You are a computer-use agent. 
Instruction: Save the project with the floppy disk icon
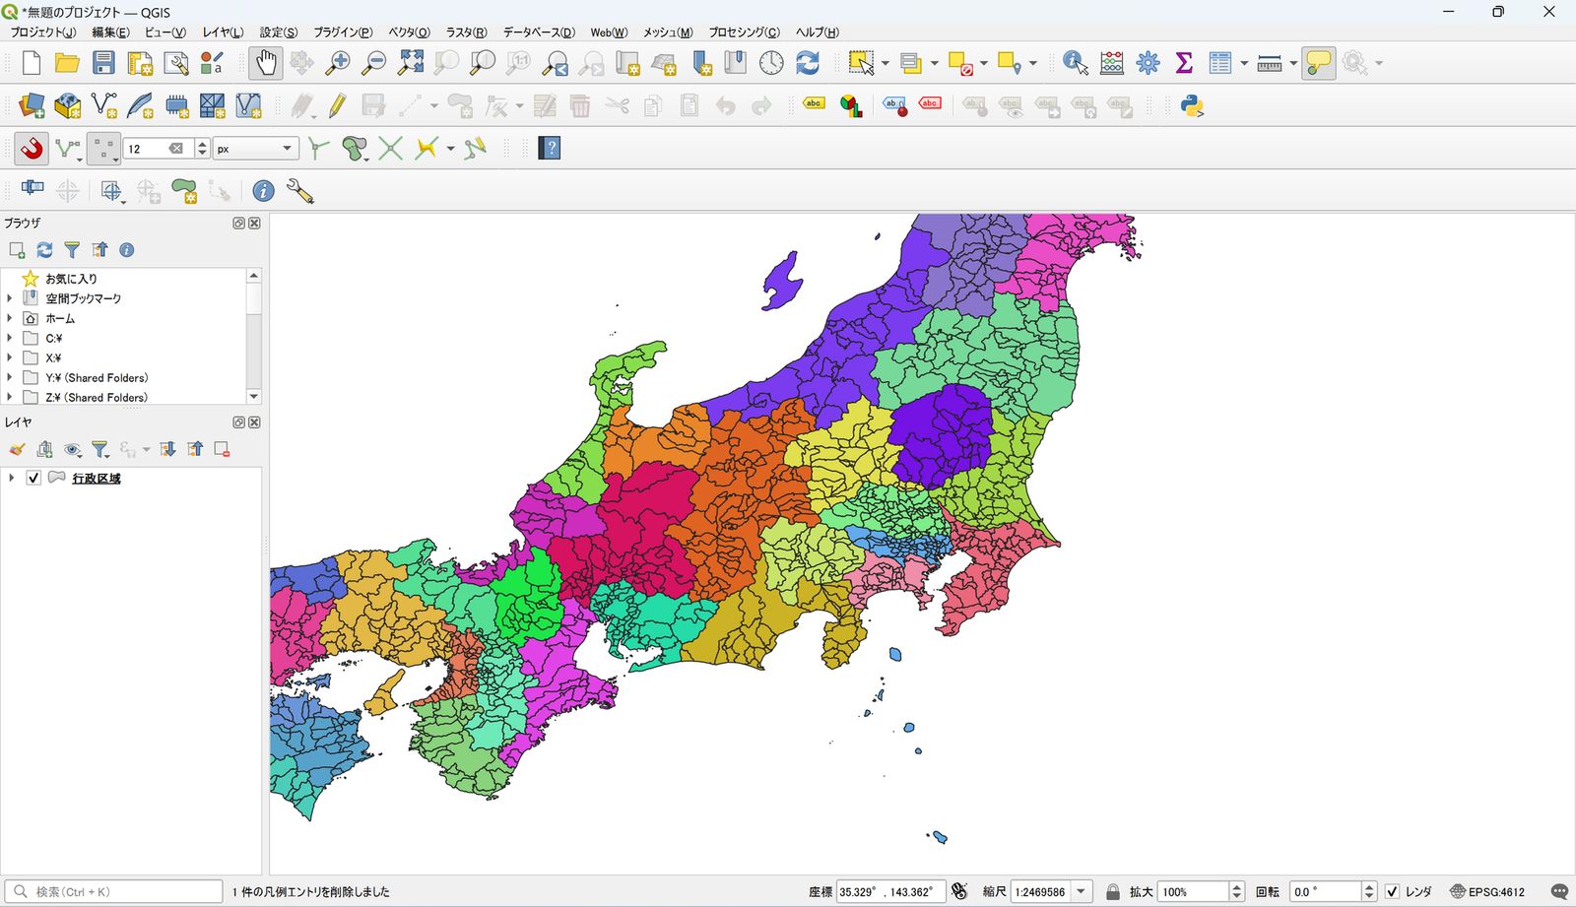[x=103, y=63]
